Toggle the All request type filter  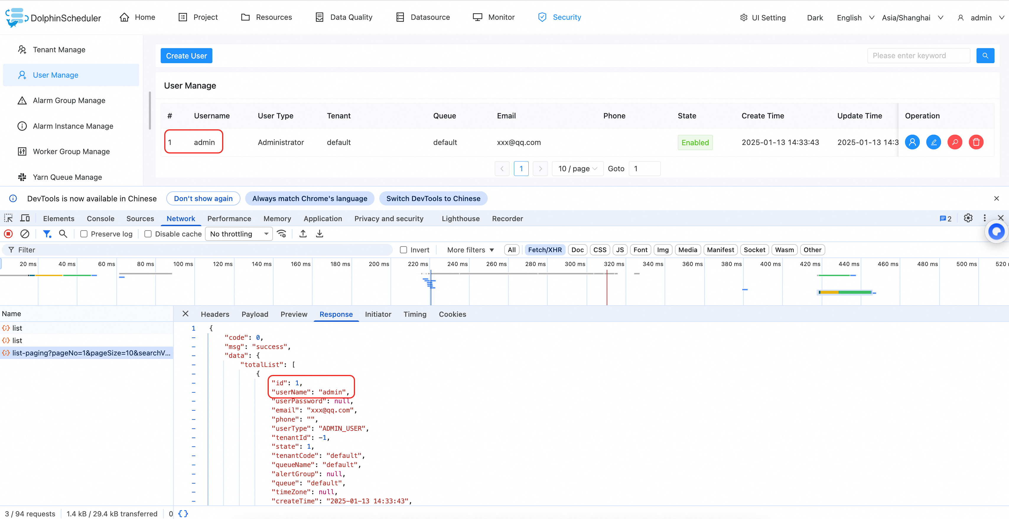512,250
